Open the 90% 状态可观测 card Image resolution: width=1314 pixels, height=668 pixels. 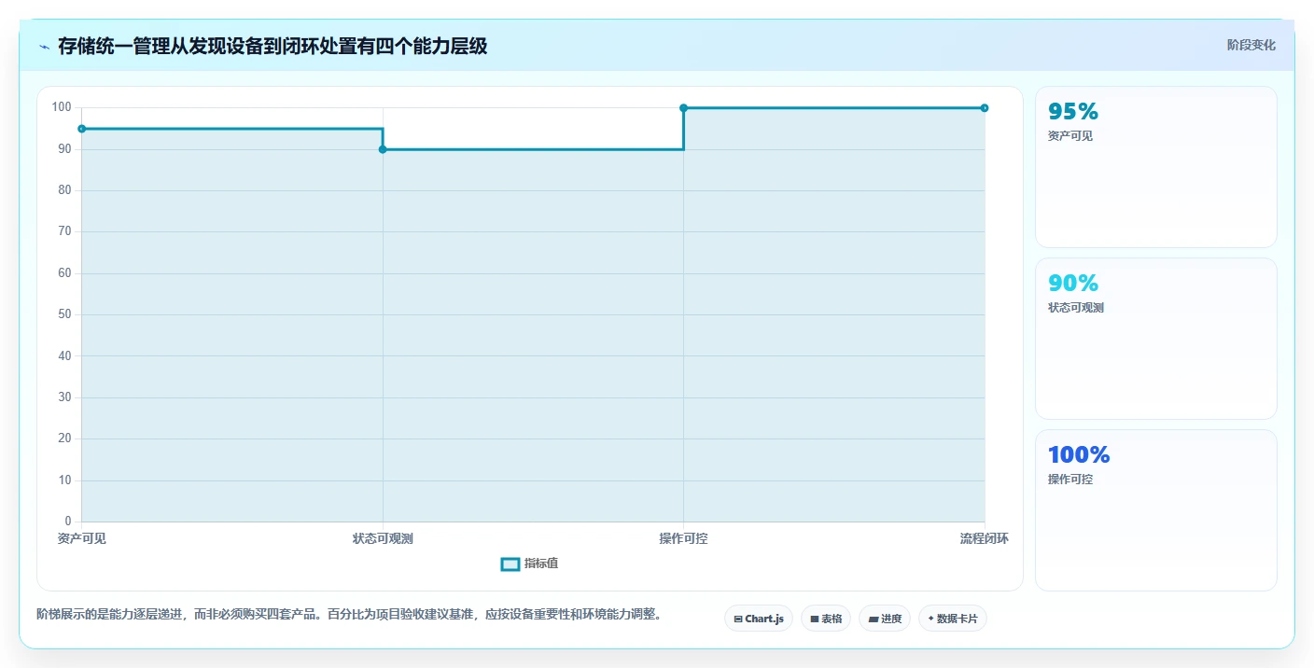[1155, 339]
